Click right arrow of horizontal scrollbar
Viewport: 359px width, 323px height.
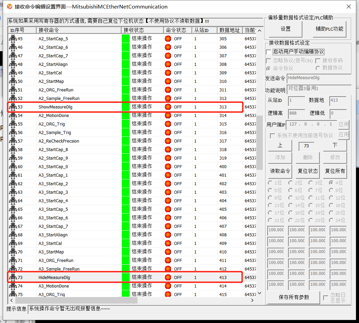[x=253, y=300]
